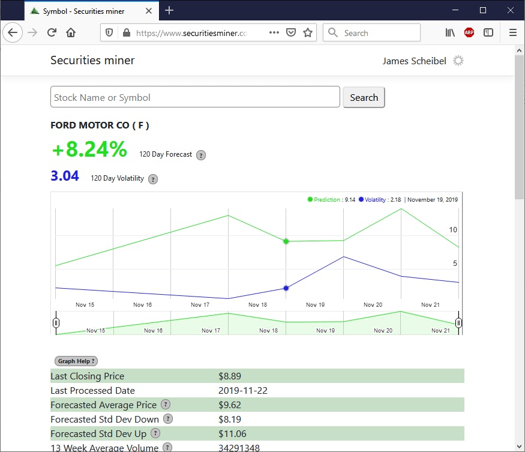
Task: Bookmark this page with the star
Action: pyautogui.click(x=308, y=32)
